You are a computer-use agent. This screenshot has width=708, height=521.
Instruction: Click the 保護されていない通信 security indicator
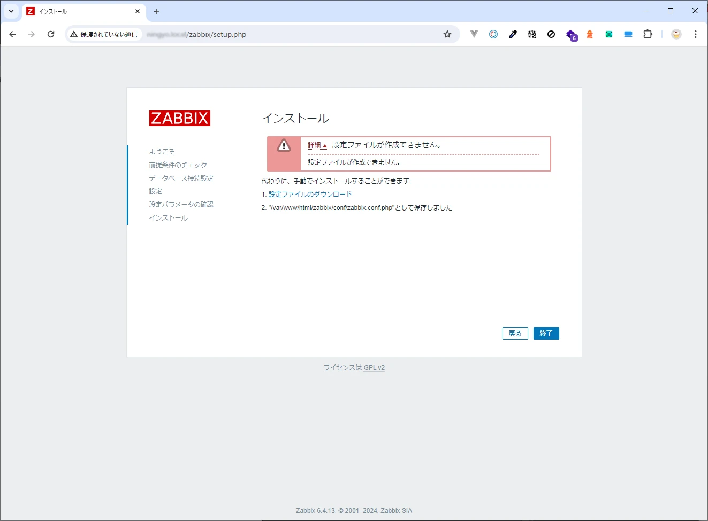(x=104, y=34)
